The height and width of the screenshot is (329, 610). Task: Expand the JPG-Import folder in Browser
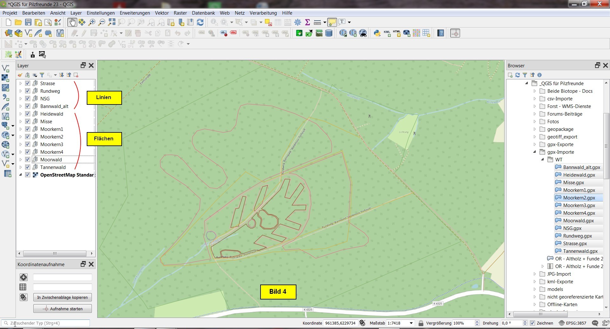click(535, 274)
